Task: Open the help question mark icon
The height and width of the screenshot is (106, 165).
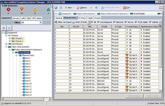Action: [x=91, y=8]
